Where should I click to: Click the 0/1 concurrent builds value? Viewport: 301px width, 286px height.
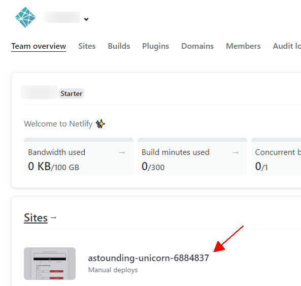(261, 166)
